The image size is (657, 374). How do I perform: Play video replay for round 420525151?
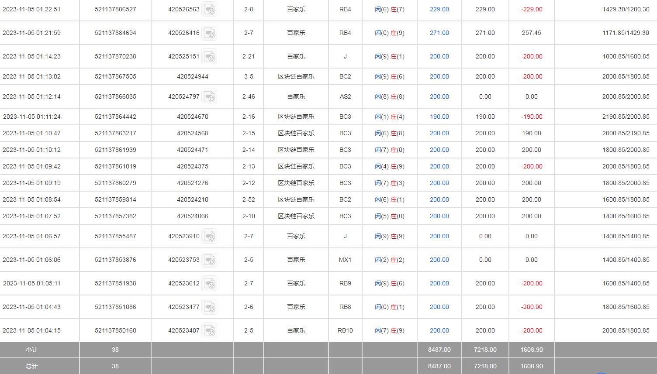(x=209, y=56)
